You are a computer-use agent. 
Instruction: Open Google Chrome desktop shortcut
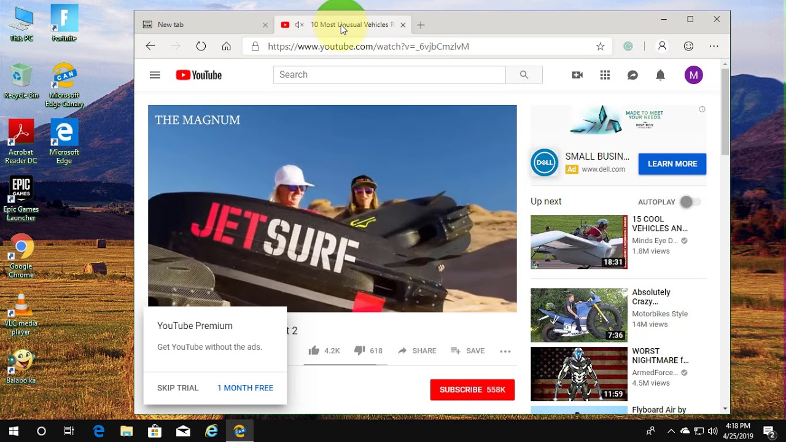(x=21, y=257)
